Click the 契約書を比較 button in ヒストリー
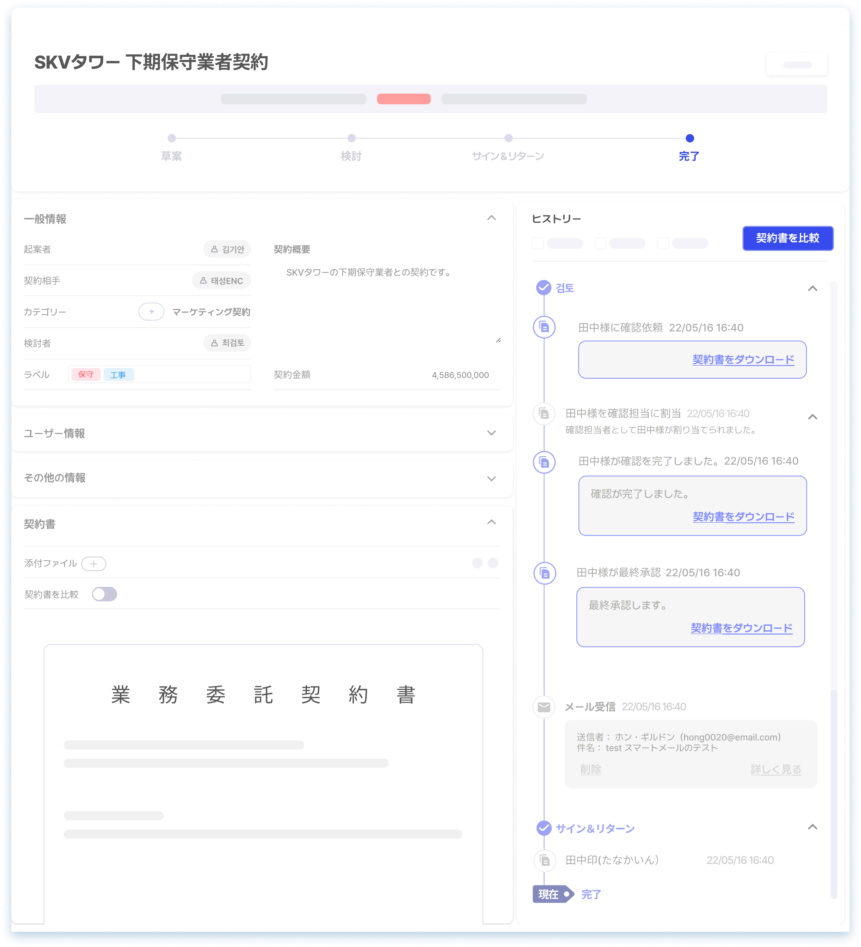Viewport: 861px width, 947px height. [787, 238]
